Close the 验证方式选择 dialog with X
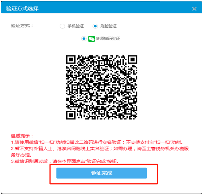This screenshot has width=203, height=195. pos(194,9)
